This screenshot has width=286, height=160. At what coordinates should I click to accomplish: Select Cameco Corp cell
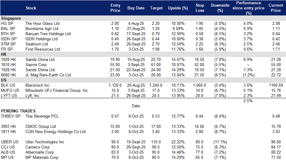pyautogui.click(x=37, y=147)
